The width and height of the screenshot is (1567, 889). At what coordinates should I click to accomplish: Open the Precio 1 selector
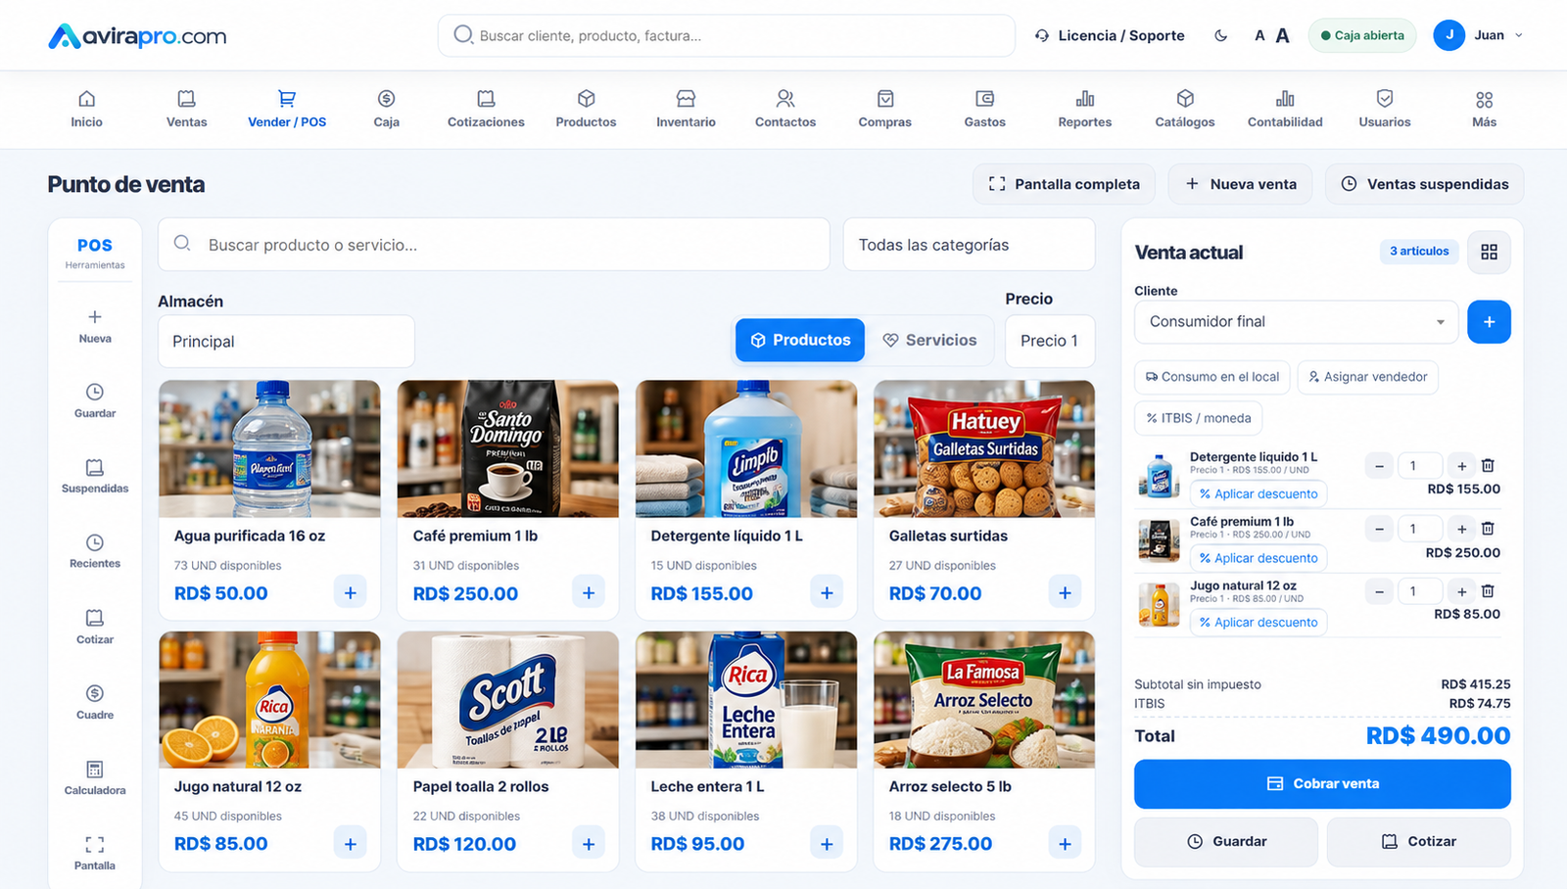tap(1049, 341)
